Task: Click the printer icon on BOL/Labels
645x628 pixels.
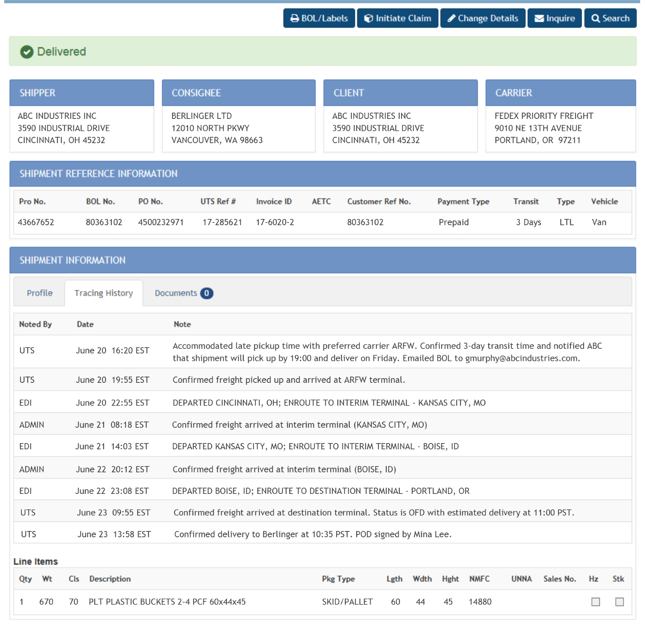Action: tap(295, 18)
